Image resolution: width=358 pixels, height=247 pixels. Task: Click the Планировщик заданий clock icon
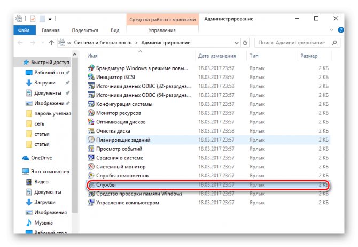coord(91,140)
